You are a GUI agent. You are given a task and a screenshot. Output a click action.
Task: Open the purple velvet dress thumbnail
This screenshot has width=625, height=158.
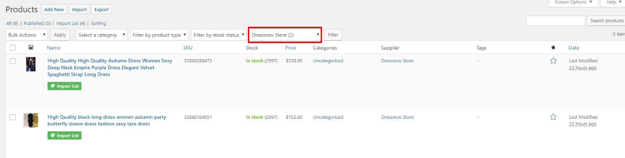point(31,64)
